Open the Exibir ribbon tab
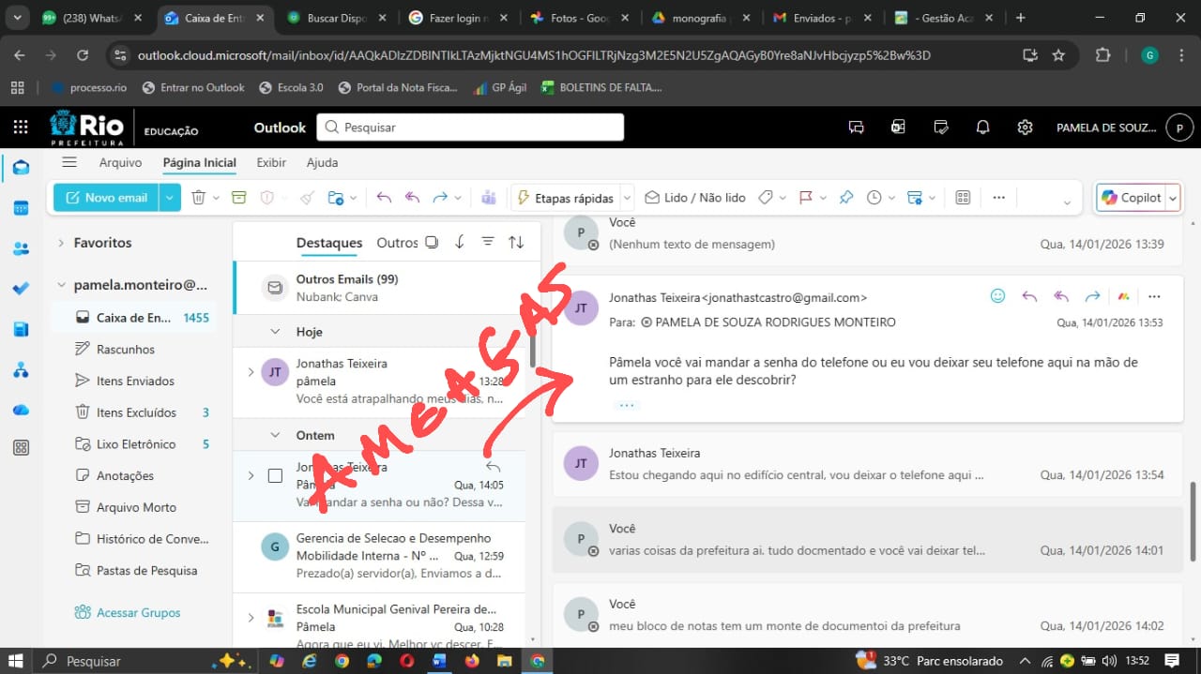Image resolution: width=1201 pixels, height=674 pixels. 271,162
